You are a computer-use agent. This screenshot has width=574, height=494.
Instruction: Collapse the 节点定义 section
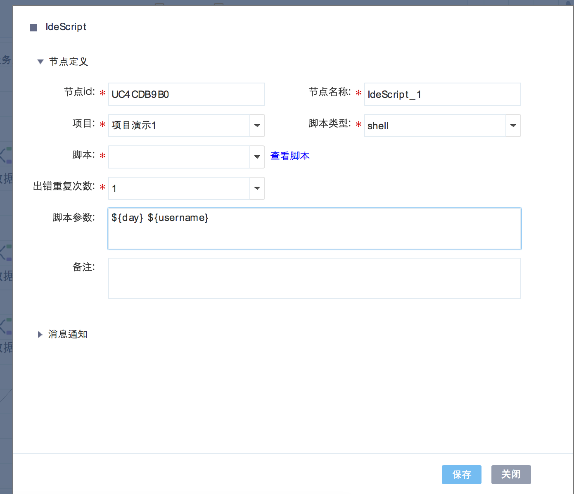click(x=40, y=61)
